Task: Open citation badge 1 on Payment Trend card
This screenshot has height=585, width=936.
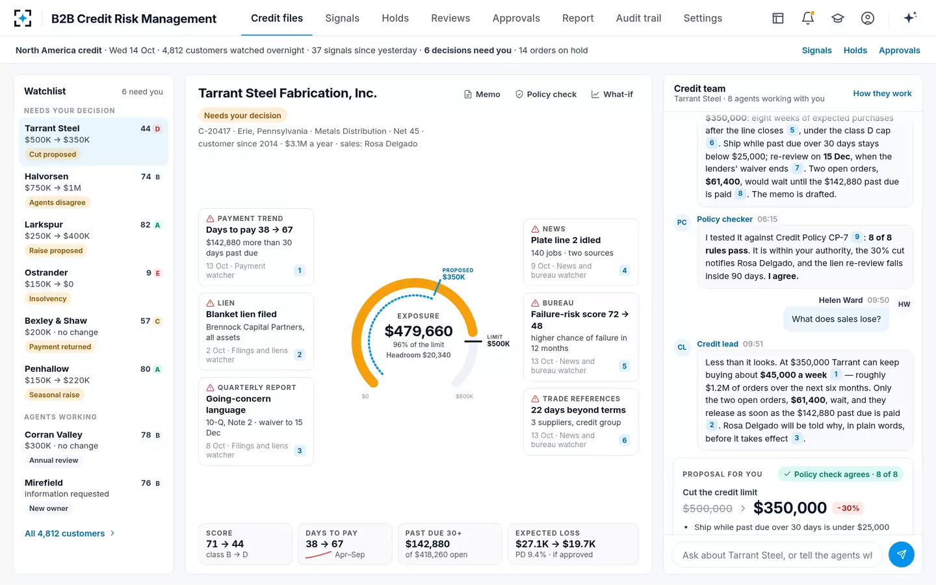Action: pos(300,270)
